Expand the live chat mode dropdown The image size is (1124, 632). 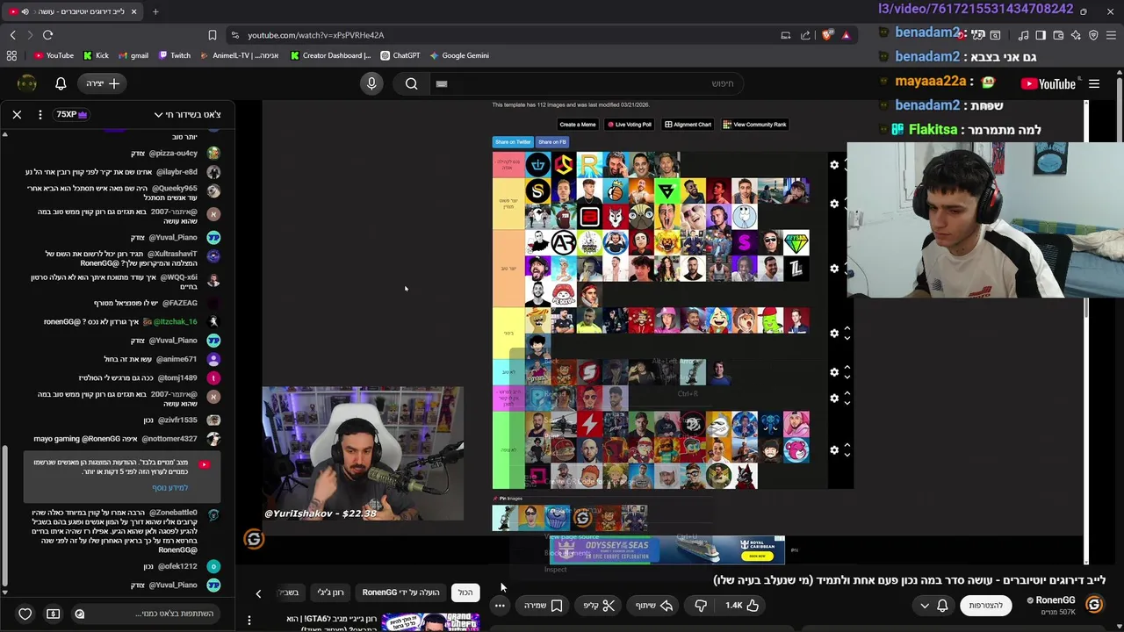187,115
